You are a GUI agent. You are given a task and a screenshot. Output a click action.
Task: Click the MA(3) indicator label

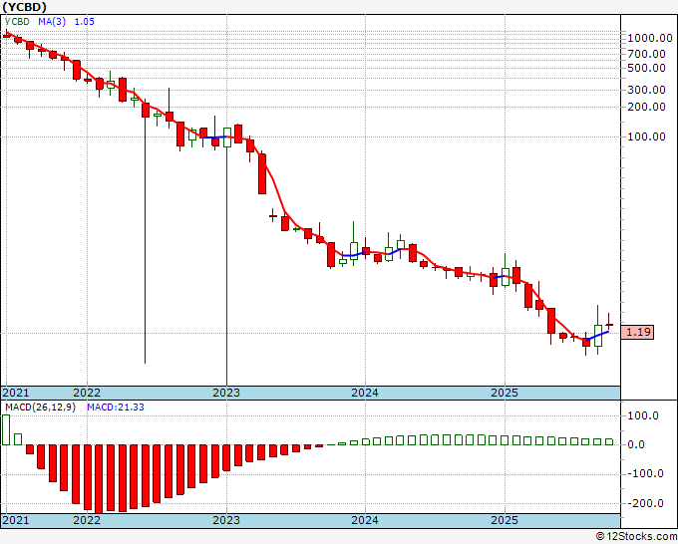click(52, 22)
